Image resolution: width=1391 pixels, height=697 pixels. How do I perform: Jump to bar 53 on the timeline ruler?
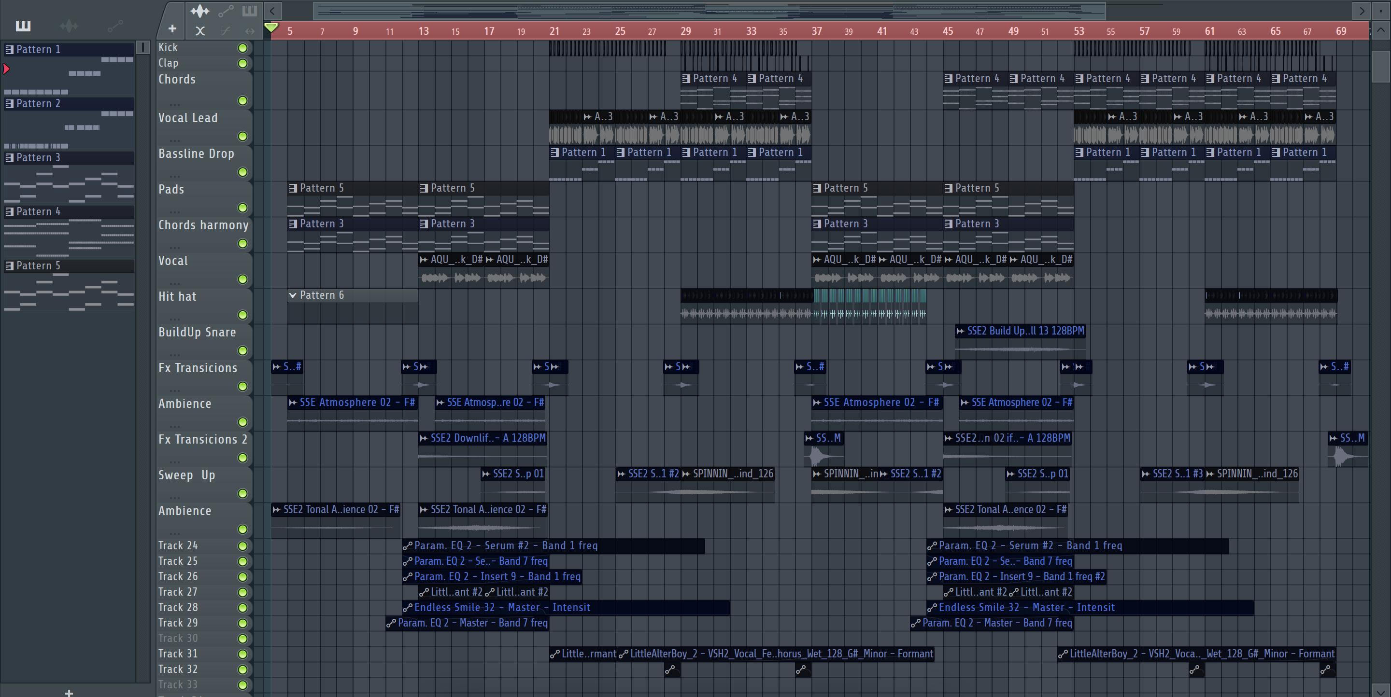click(1079, 31)
